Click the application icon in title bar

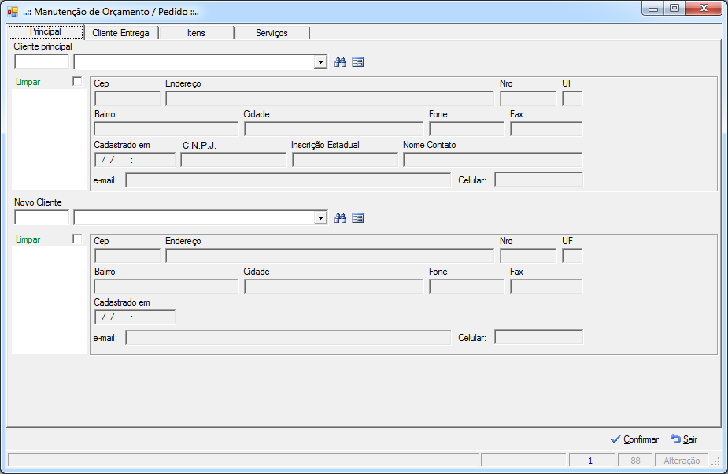[x=13, y=12]
